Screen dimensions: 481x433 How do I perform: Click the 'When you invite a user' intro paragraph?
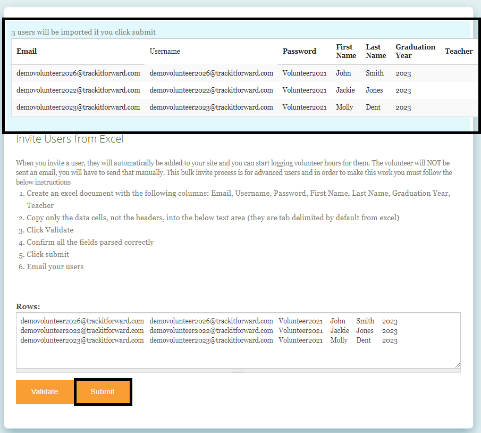[234, 172]
